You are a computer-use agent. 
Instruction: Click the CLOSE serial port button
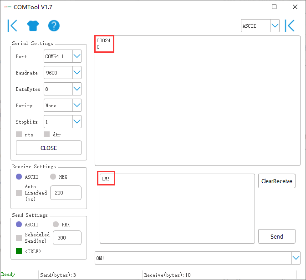[x=49, y=148]
